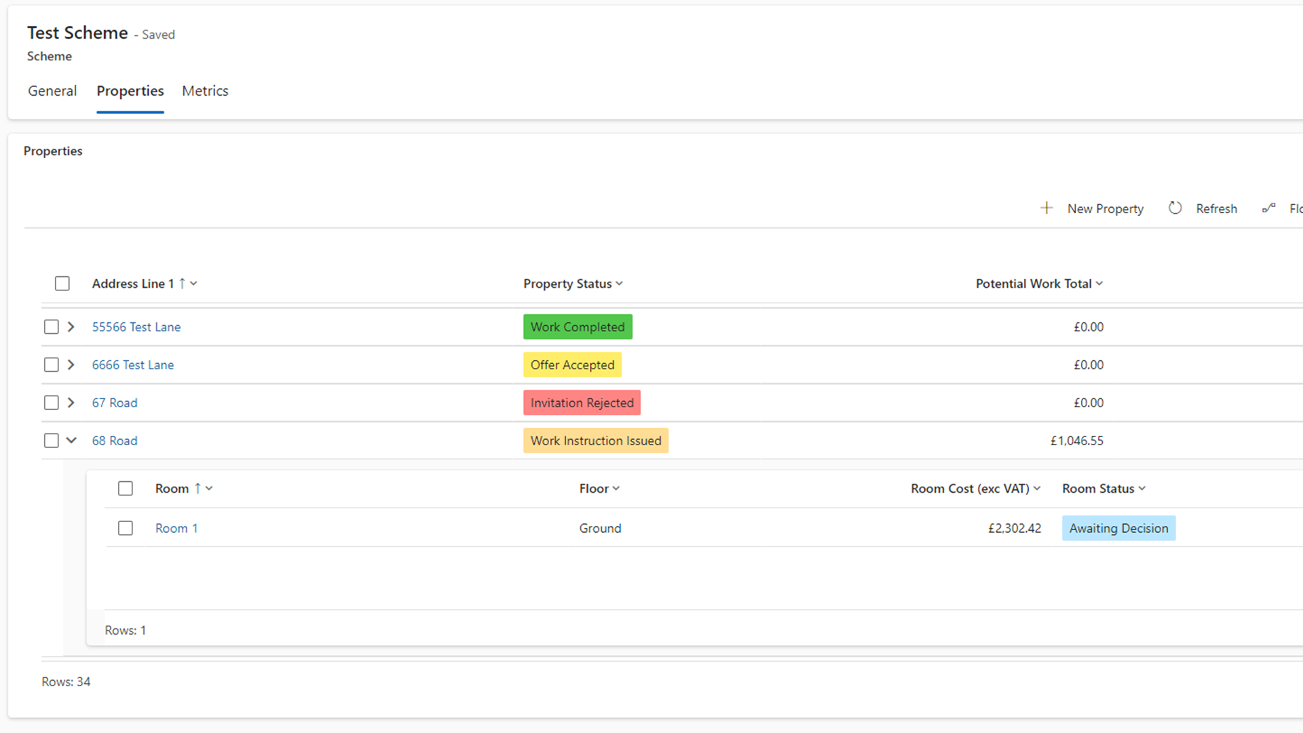The image size is (1303, 733).
Task: Open the 68 Road property link
Action: point(115,441)
